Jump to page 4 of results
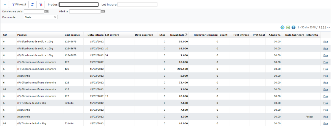Screen dimensions: 331x126 point(325,27)
